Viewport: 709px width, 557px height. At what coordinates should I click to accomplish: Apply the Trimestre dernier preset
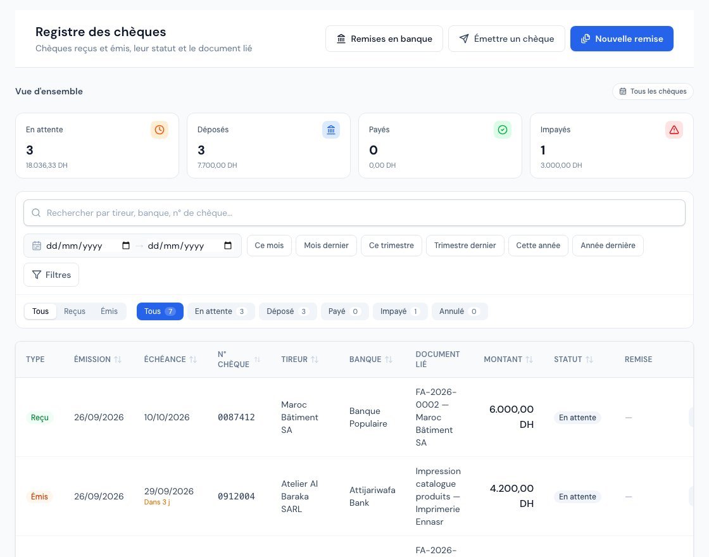[465, 246]
